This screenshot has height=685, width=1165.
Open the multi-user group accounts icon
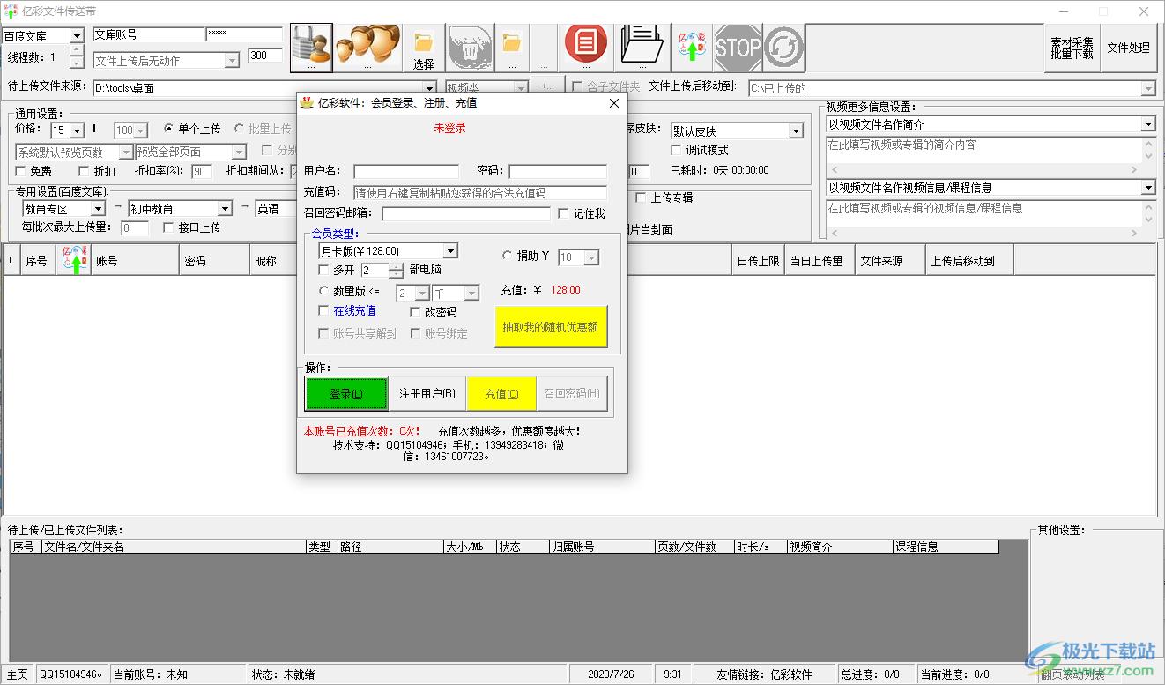pyautogui.click(x=367, y=47)
